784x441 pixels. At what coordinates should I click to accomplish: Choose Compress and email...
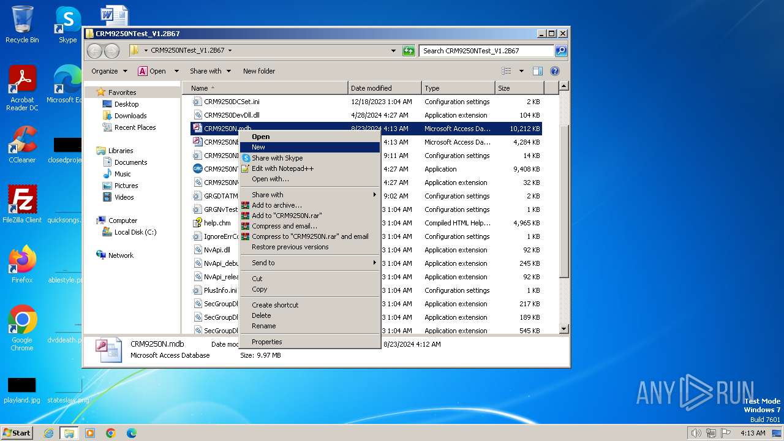[x=310, y=226]
